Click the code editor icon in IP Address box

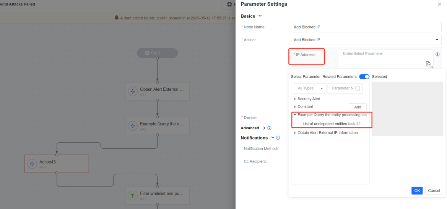pos(428,64)
